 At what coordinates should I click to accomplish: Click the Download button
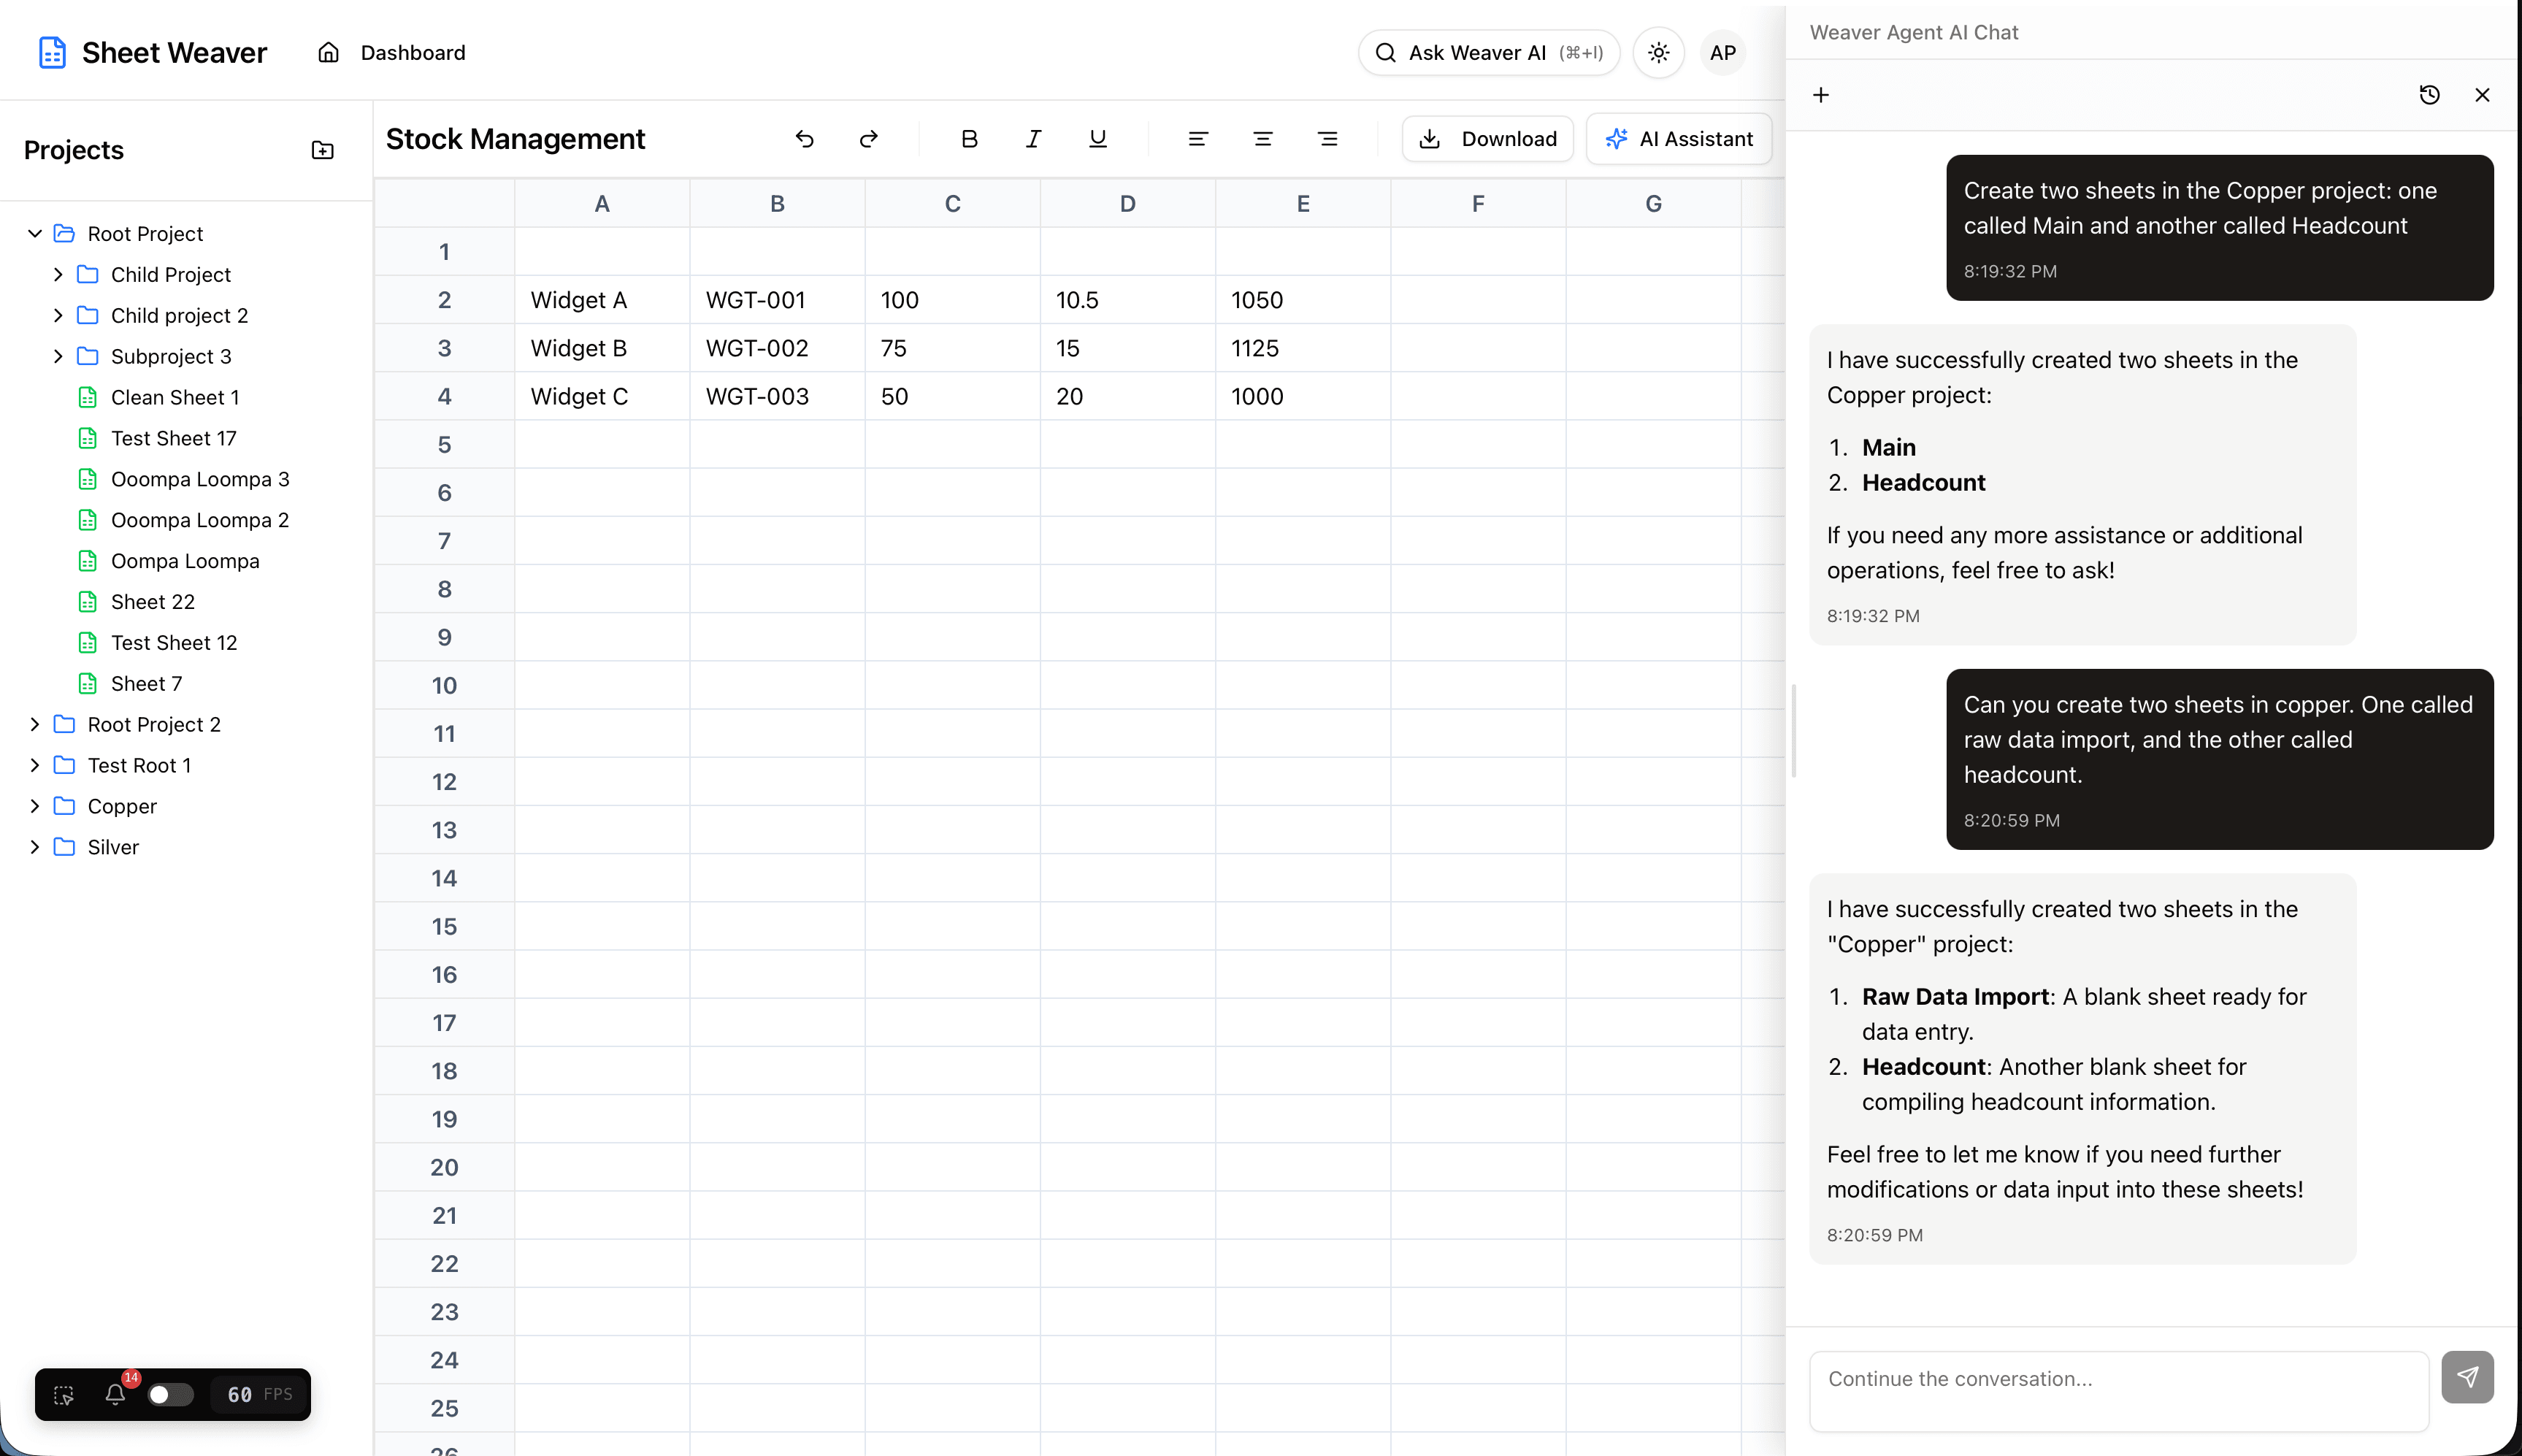(x=1487, y=139)
